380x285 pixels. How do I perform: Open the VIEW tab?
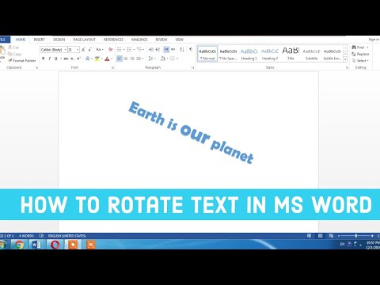[x=179, y=40]
